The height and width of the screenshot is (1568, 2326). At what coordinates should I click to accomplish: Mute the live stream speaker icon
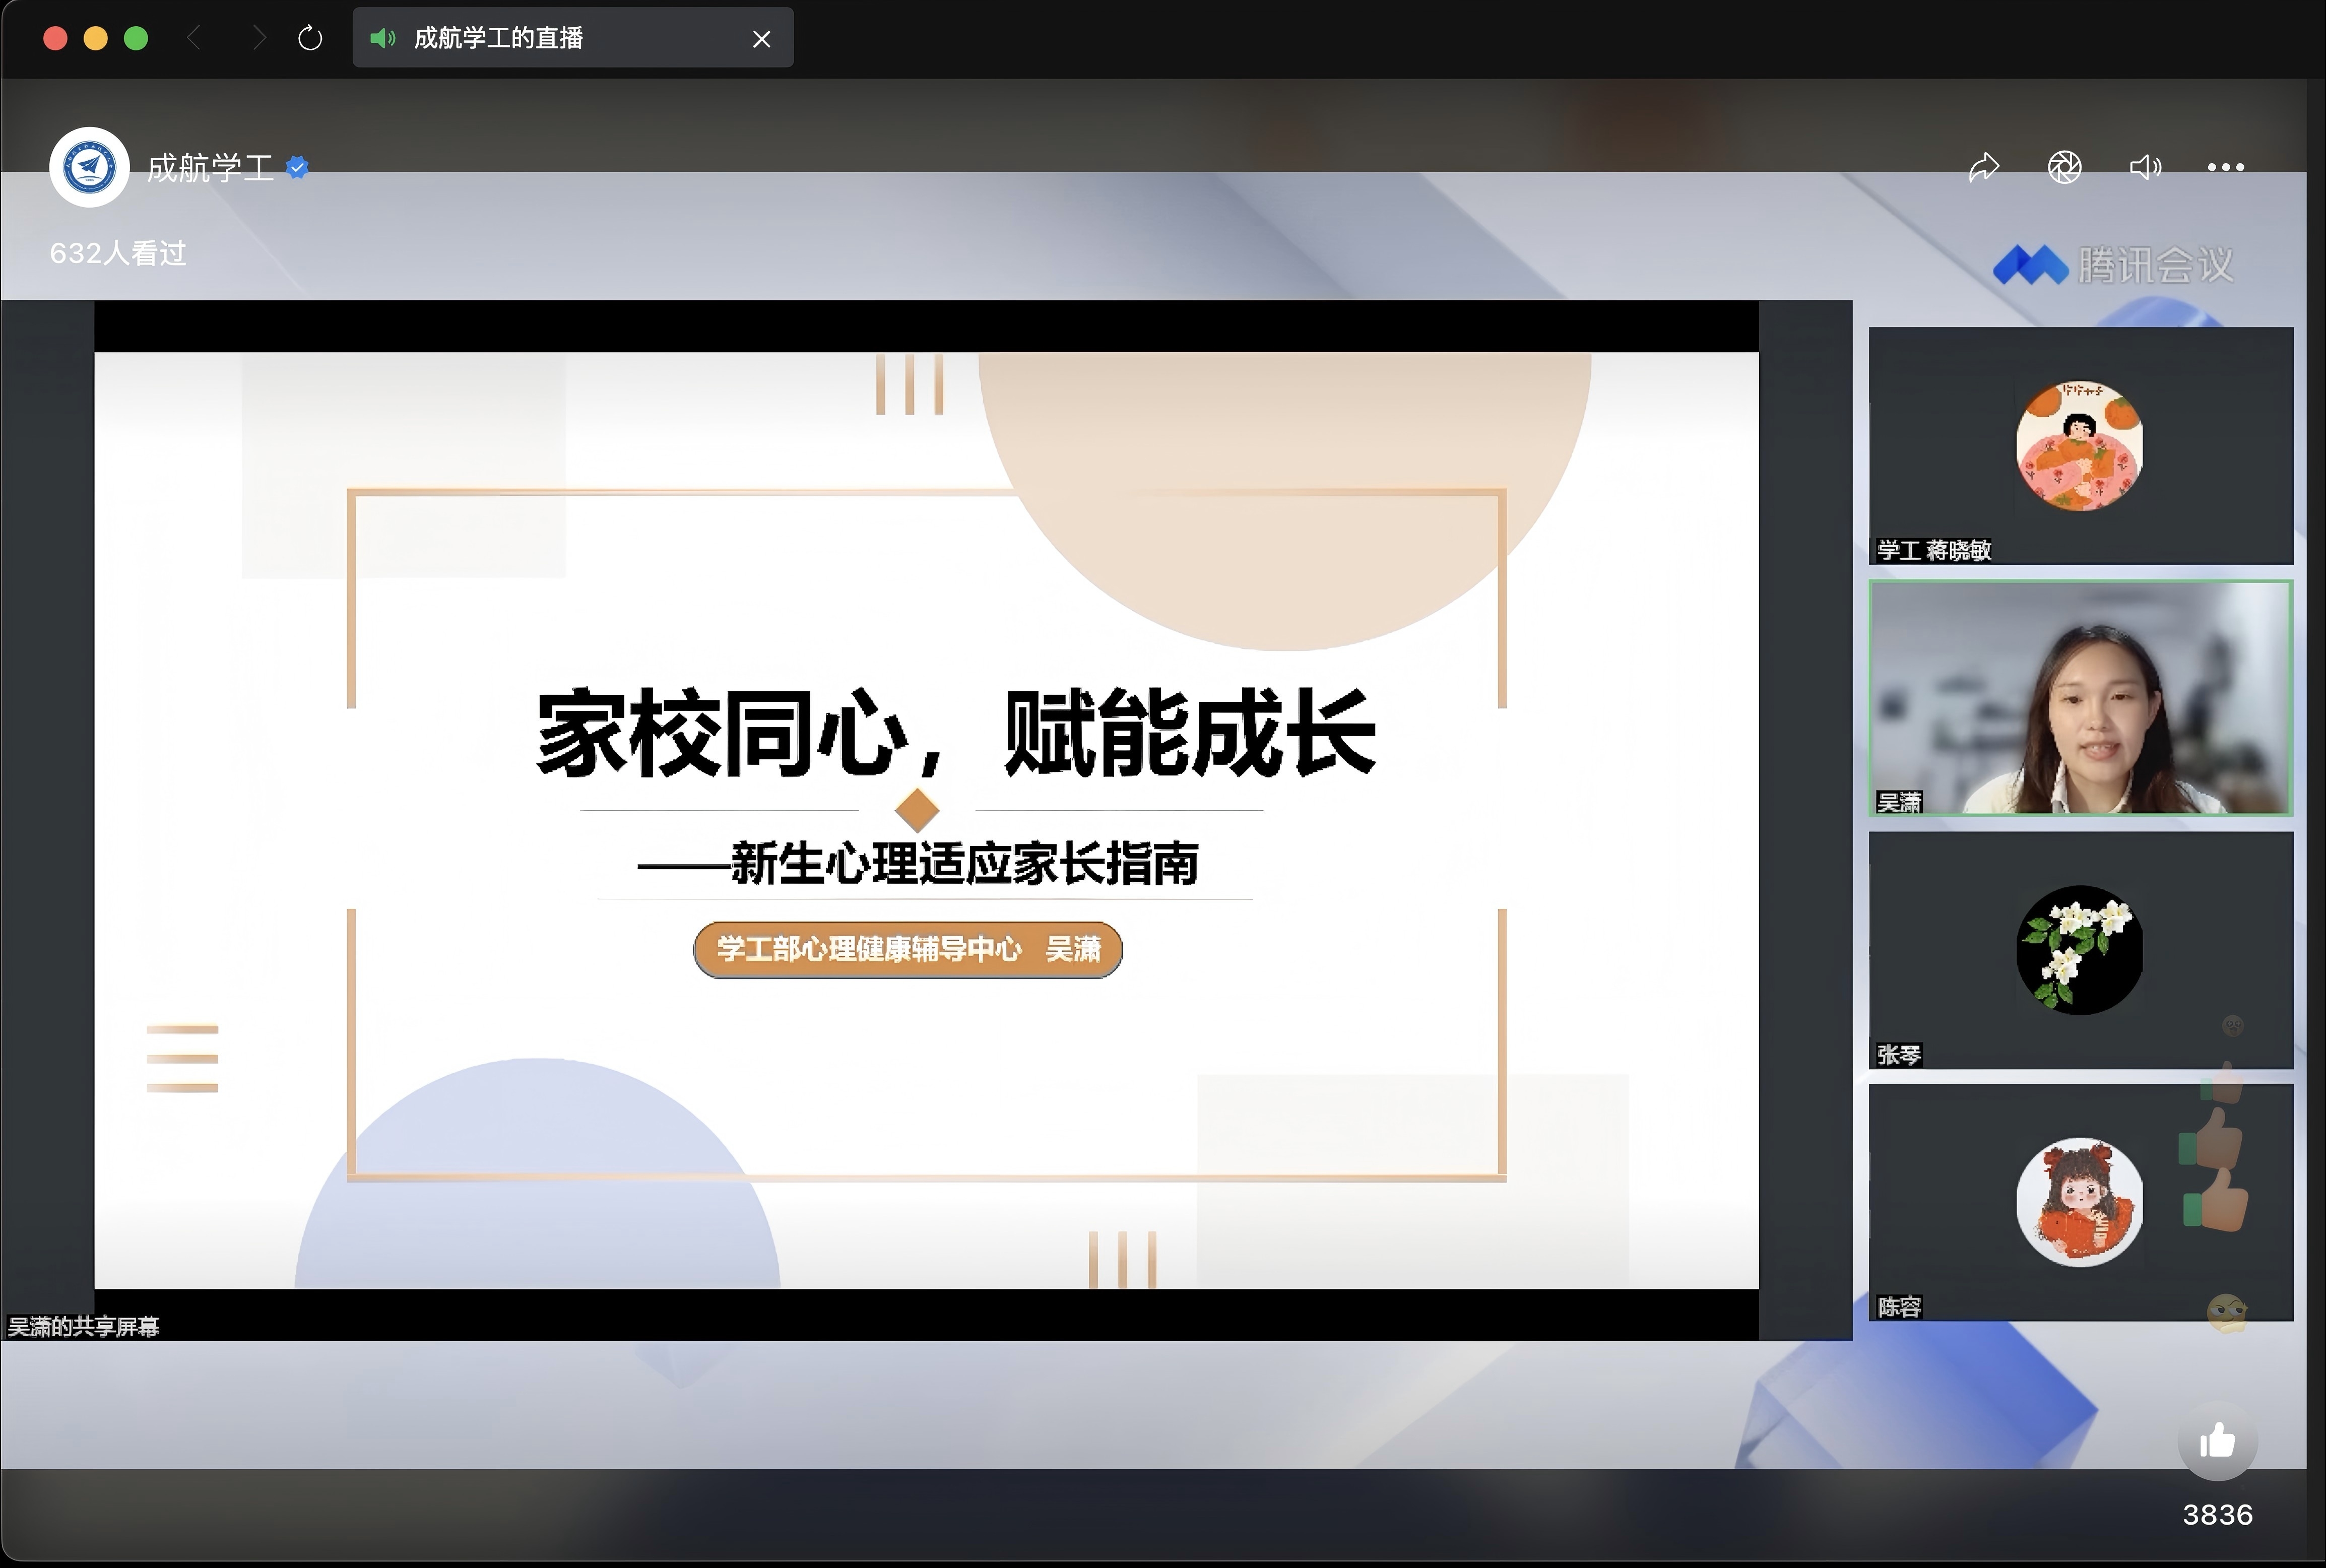pyautogui.click(x=2145, y=167)
